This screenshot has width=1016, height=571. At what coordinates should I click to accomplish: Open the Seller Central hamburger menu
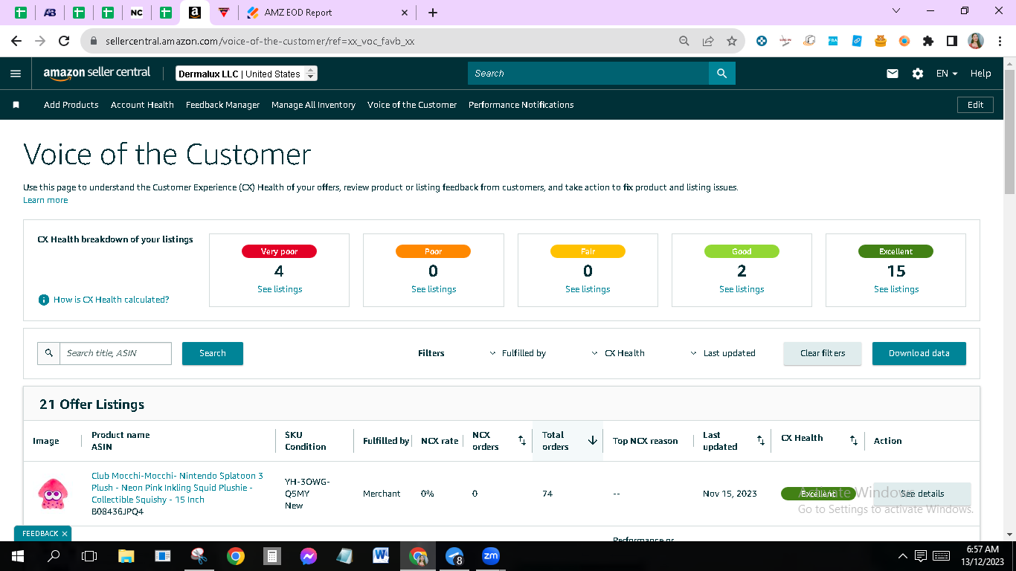[16, 74]
